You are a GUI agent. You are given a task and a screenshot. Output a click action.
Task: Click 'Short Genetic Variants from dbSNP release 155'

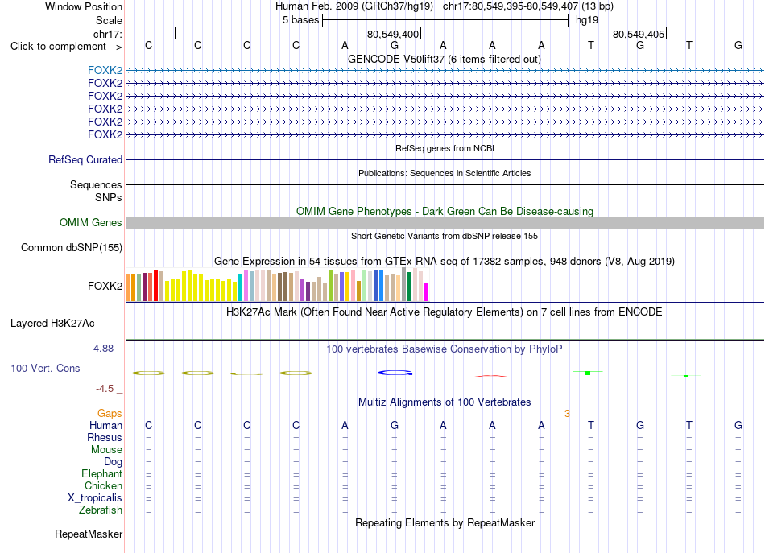[445, 236]
